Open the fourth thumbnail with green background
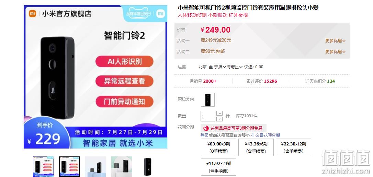 tap(122, 167)
